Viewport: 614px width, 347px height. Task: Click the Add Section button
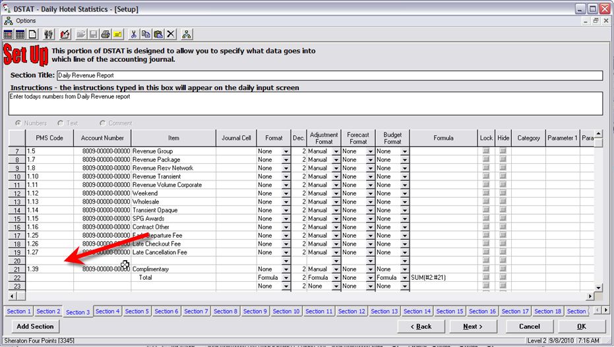pyautogui.click(x=35, y=327)
